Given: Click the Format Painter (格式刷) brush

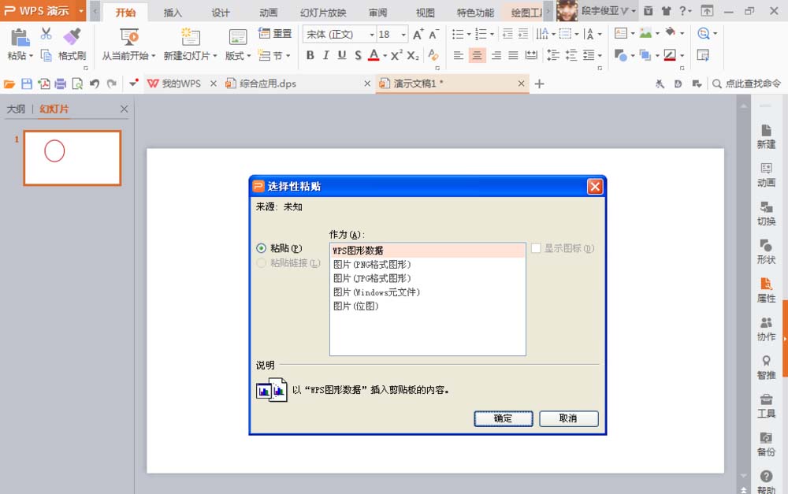Looking at the screenshot, I should tap(72, 37).
